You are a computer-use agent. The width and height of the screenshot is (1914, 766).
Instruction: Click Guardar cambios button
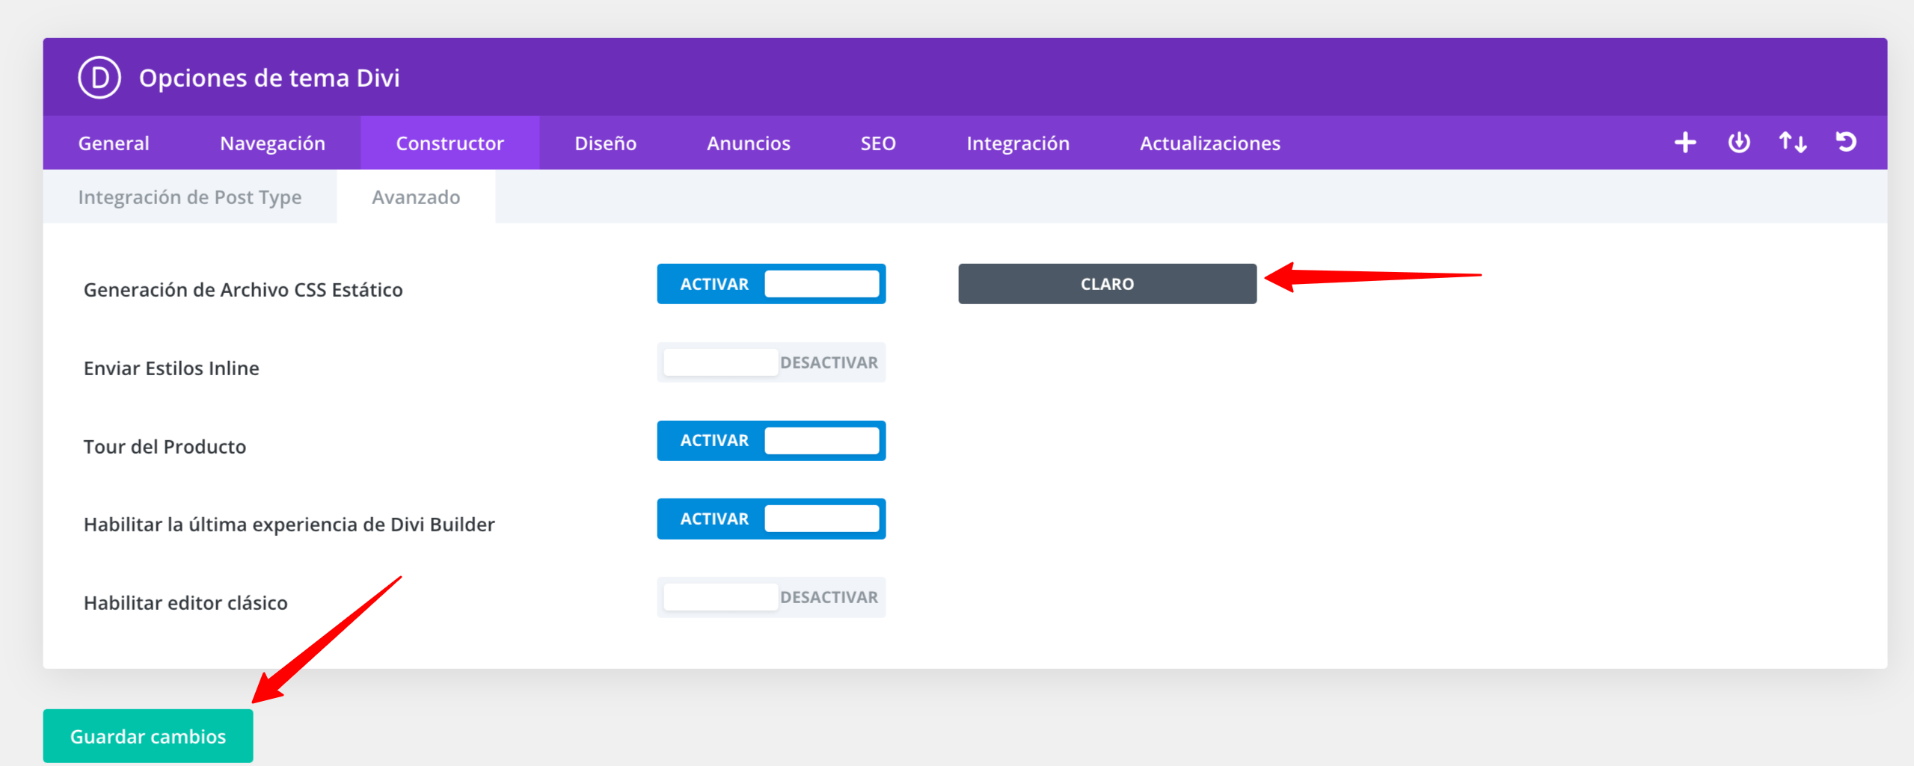pyautogui.click(x=148, y=736)
